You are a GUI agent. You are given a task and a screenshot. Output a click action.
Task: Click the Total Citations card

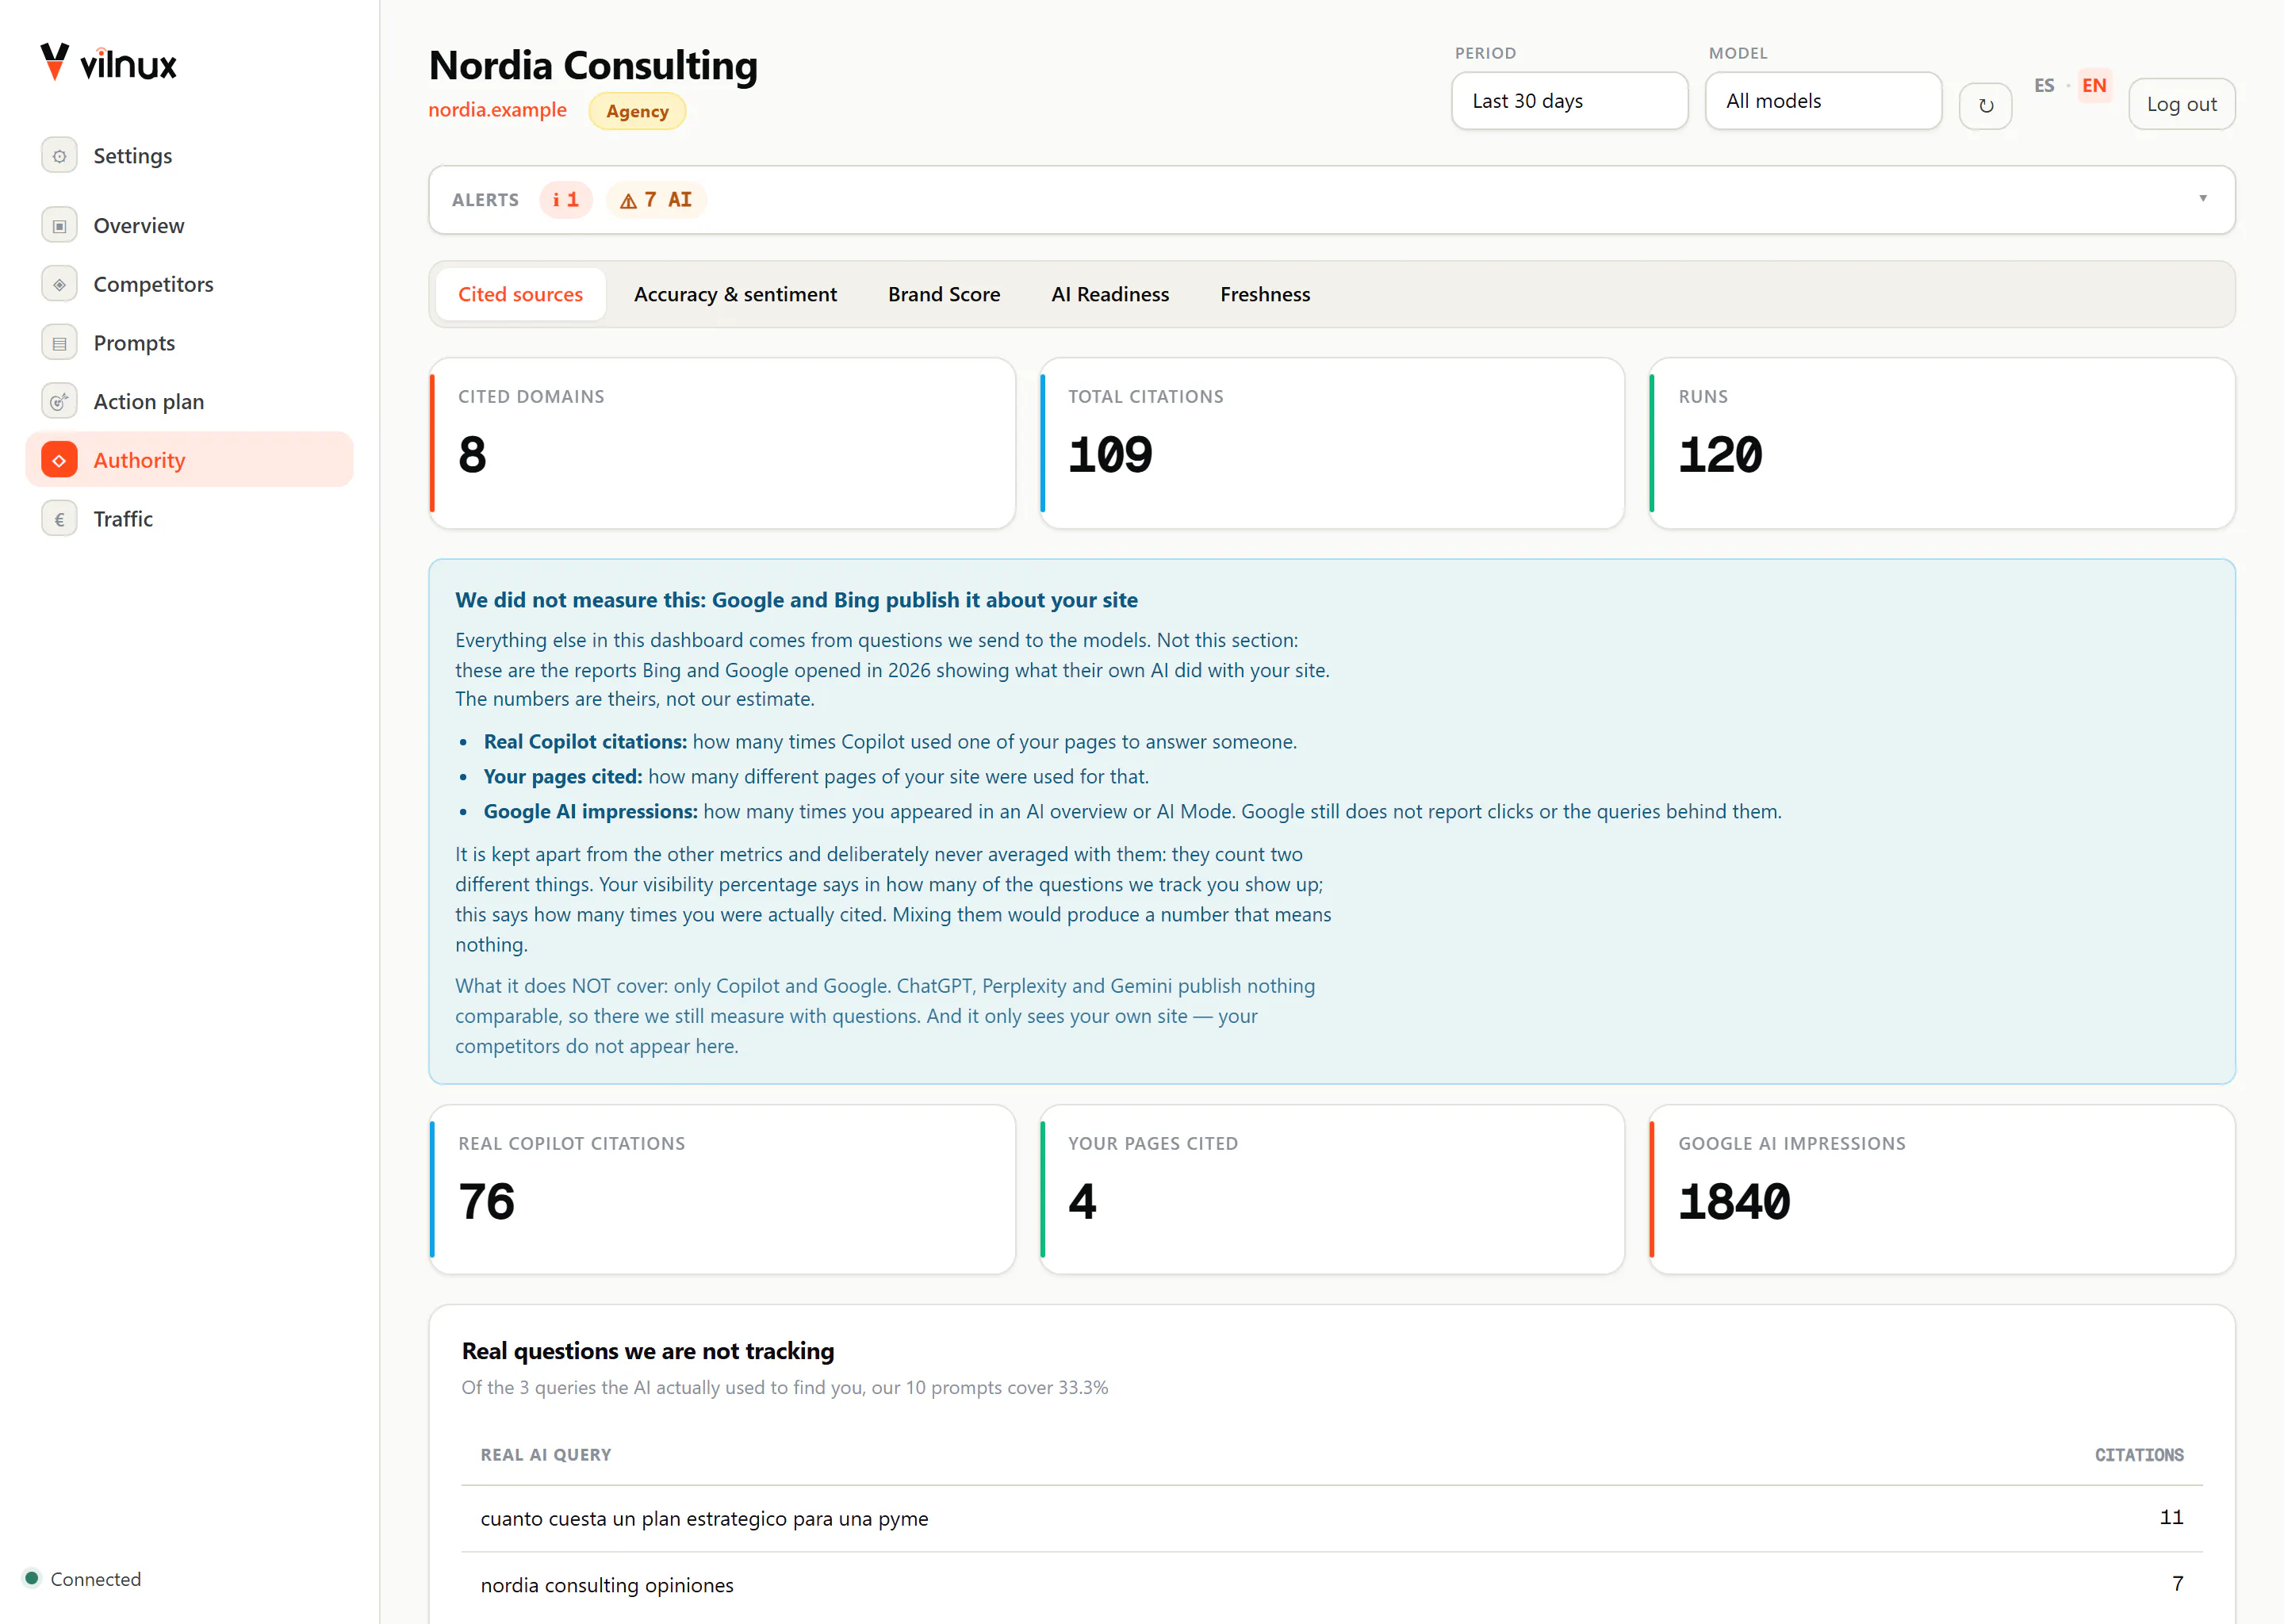coord(1332,443)
